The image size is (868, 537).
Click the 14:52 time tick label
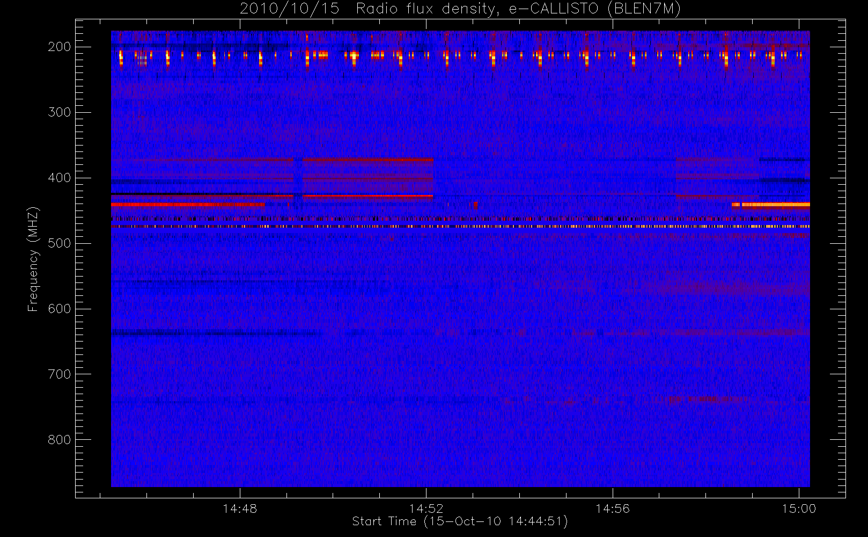point(426,509)
